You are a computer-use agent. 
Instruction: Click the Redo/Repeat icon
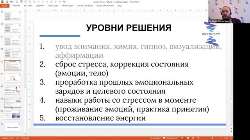[17, 2]
